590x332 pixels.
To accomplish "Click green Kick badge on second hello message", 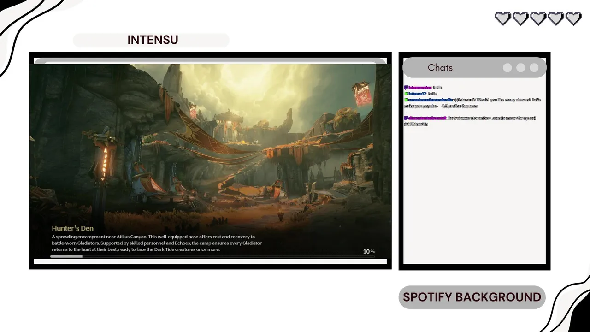I will point(406,94).
